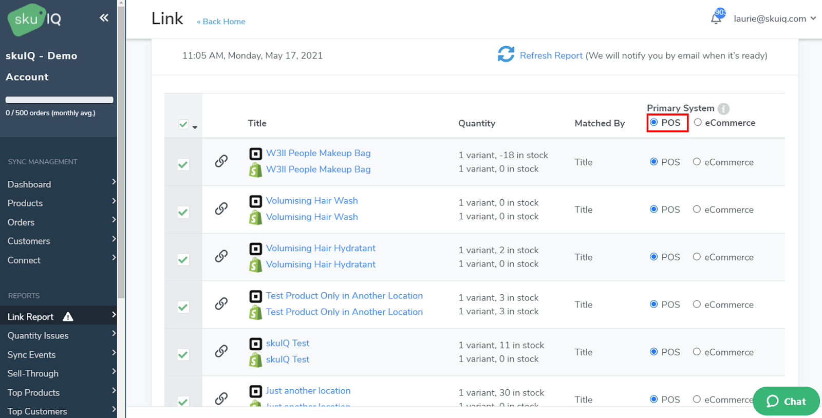Viewport: 822px width, 418px height.
Task: Click link icon for skuIQ Test row
Action: point(221,351)
